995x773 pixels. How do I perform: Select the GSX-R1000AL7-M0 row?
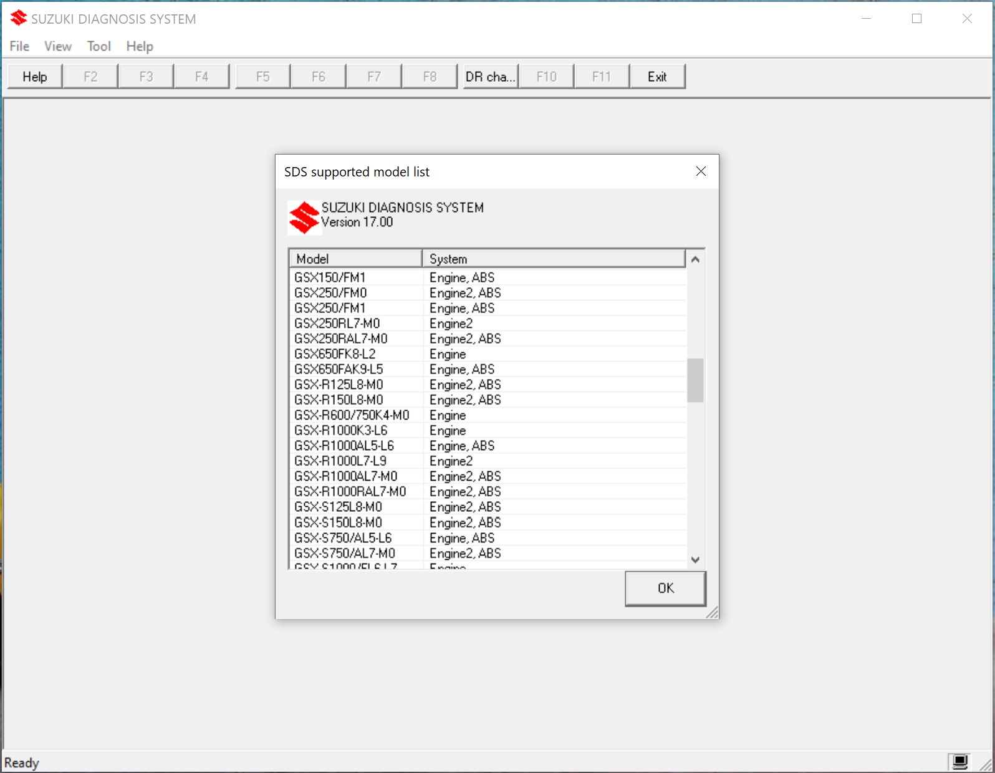(x=488, y=476)
